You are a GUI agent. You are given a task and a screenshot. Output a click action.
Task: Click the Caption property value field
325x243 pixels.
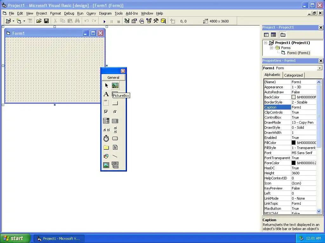pos(304,107)
